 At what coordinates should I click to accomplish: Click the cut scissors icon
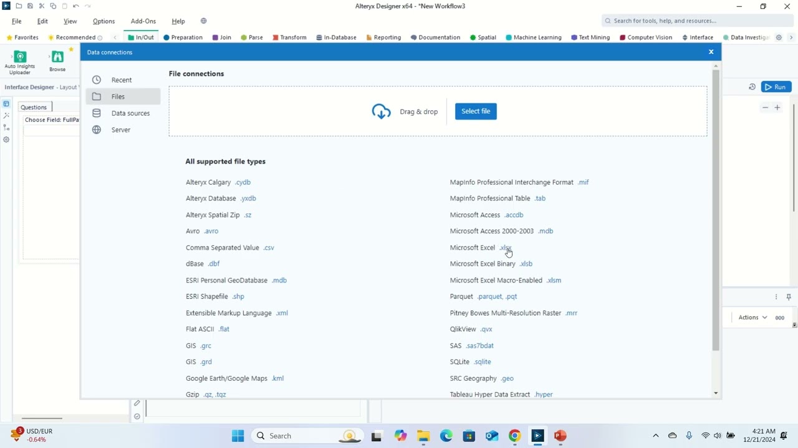41,6
